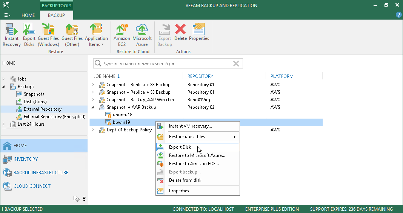Sort by the REPOSITORY column header

point(200,76)
